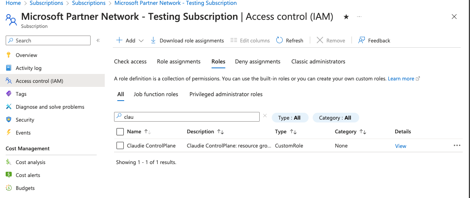Switch to Role assignments tab
Screen dimensions: 470x198
coord(178,61)
